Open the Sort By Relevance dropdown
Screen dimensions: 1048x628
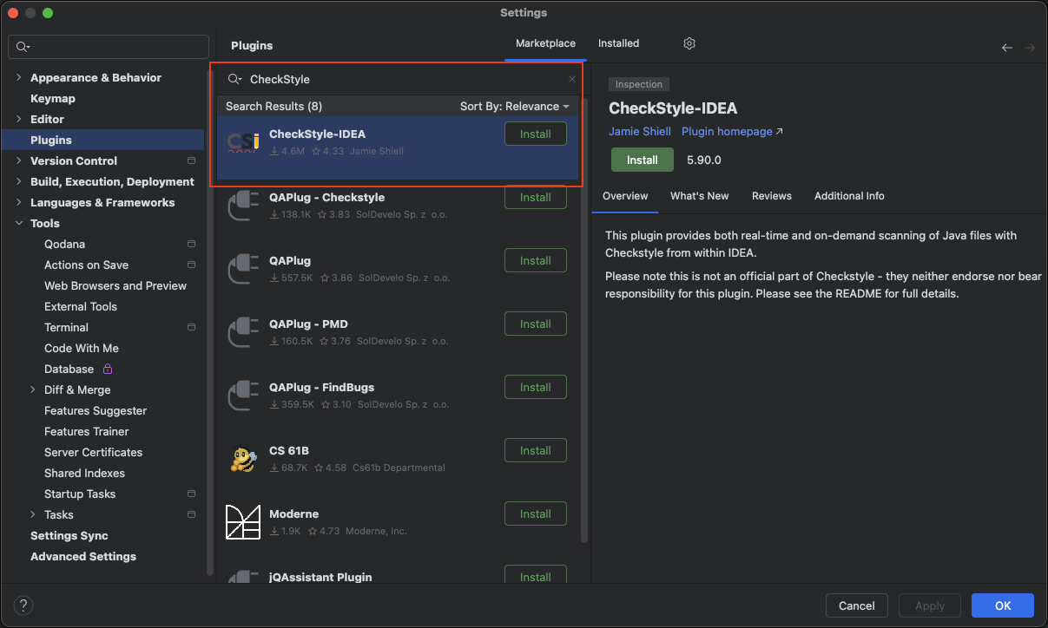coord(515,106)
